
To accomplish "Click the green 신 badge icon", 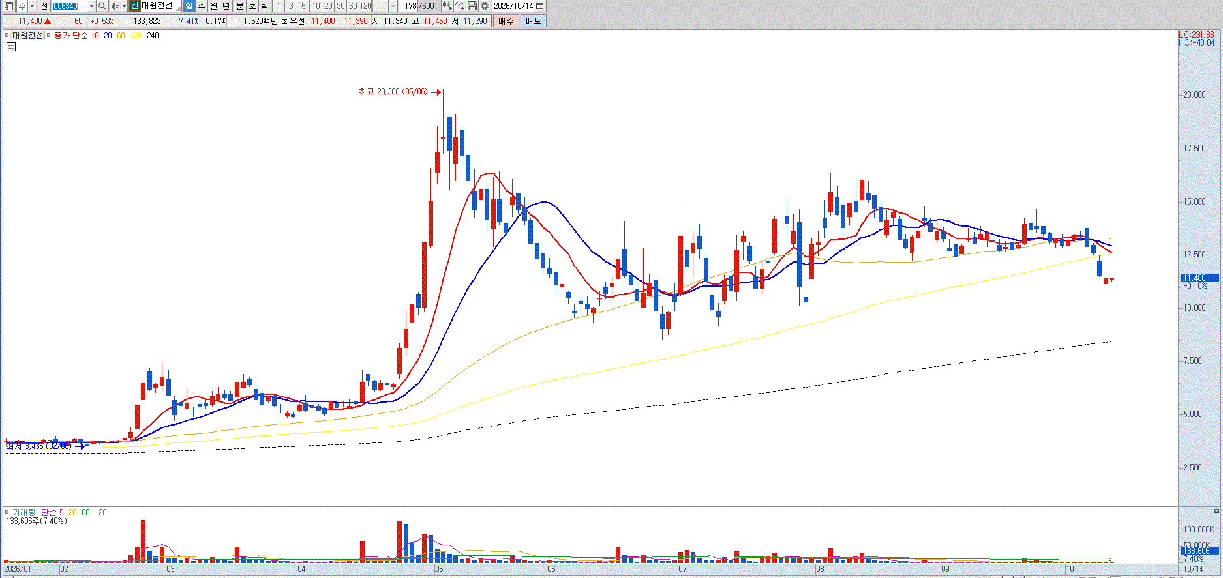I will (x=134, y=6).
